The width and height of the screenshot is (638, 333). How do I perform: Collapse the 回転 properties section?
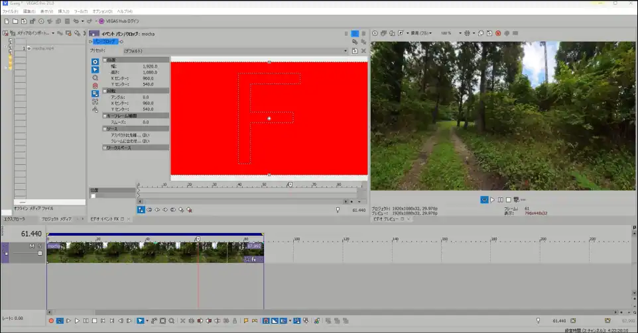(105, 91)
